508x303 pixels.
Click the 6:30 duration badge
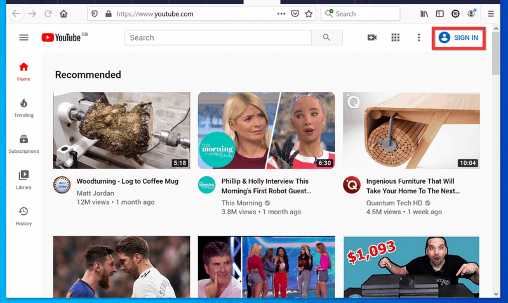coord(324,163)
